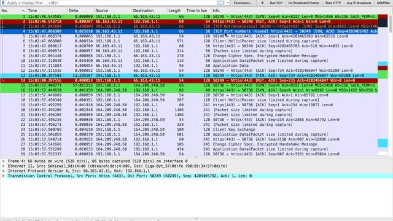The image size is (393, 221).
Task: Apply the Bad TCP filter button
Action: [276, 2]
